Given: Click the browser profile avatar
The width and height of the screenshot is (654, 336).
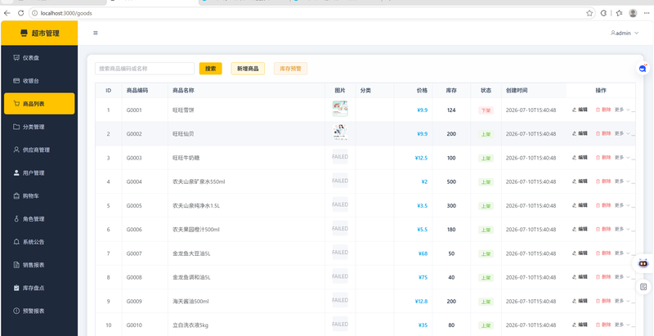Looking at the screenshot, I should (x=633, y=13).
